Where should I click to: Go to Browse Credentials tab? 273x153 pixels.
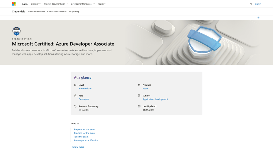37,12
